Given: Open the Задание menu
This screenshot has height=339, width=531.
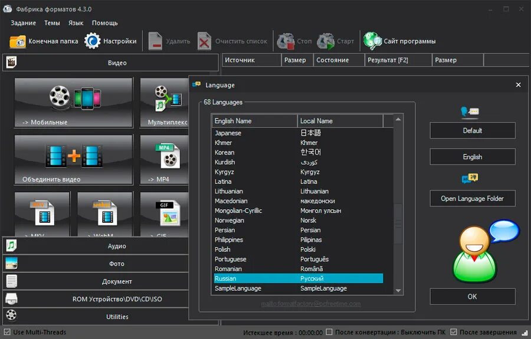Looking at the screenshot, I should pyautogui.click(x=23, y=23).
